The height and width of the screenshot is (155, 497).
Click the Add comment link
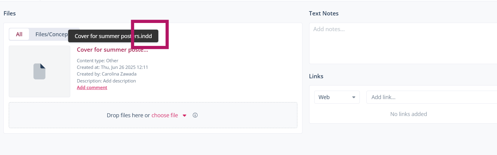(x=92, y=88)
